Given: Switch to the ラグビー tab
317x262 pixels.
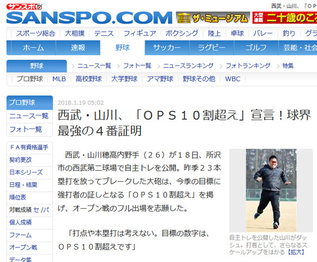Looking at the screenshot, I should (x=212, y=48).
